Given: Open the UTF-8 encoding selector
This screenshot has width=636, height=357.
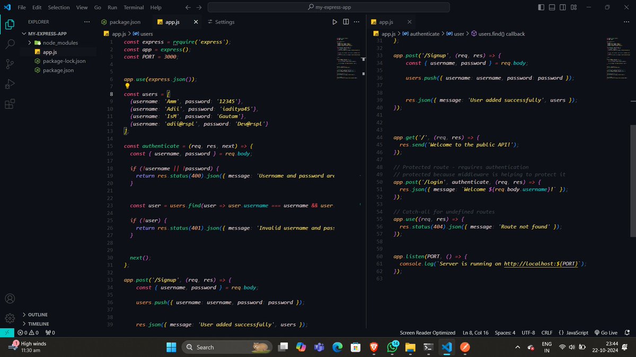Looking at the screenshot, I should click(x=528, y=333).
